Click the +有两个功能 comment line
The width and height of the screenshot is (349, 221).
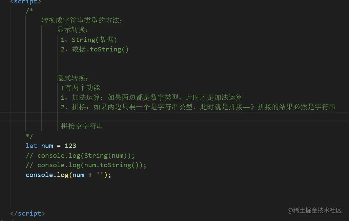pyautogui.click(x=81, y=88)
